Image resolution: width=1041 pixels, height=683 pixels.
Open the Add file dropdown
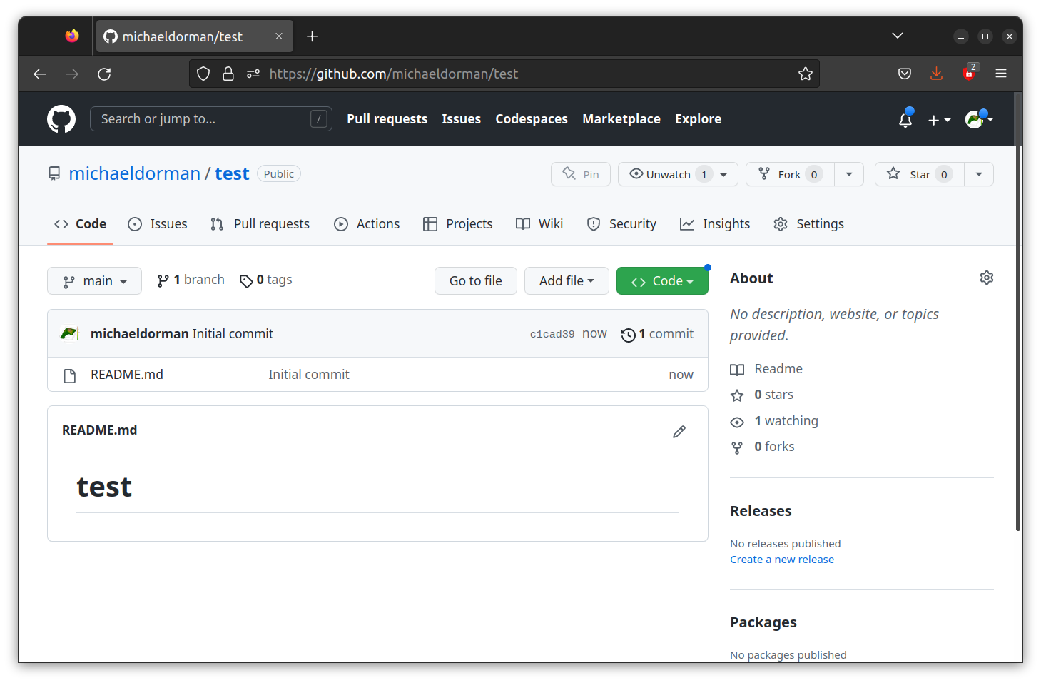567,280
